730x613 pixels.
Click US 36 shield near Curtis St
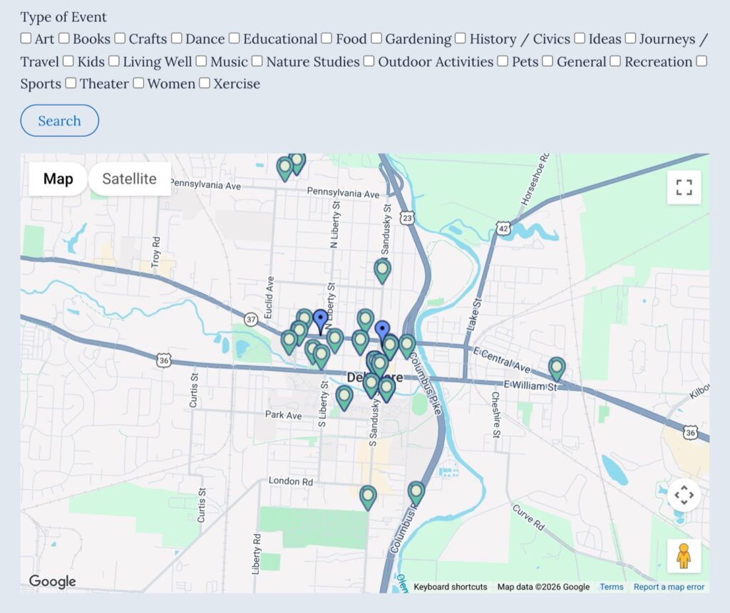point(163,360)
